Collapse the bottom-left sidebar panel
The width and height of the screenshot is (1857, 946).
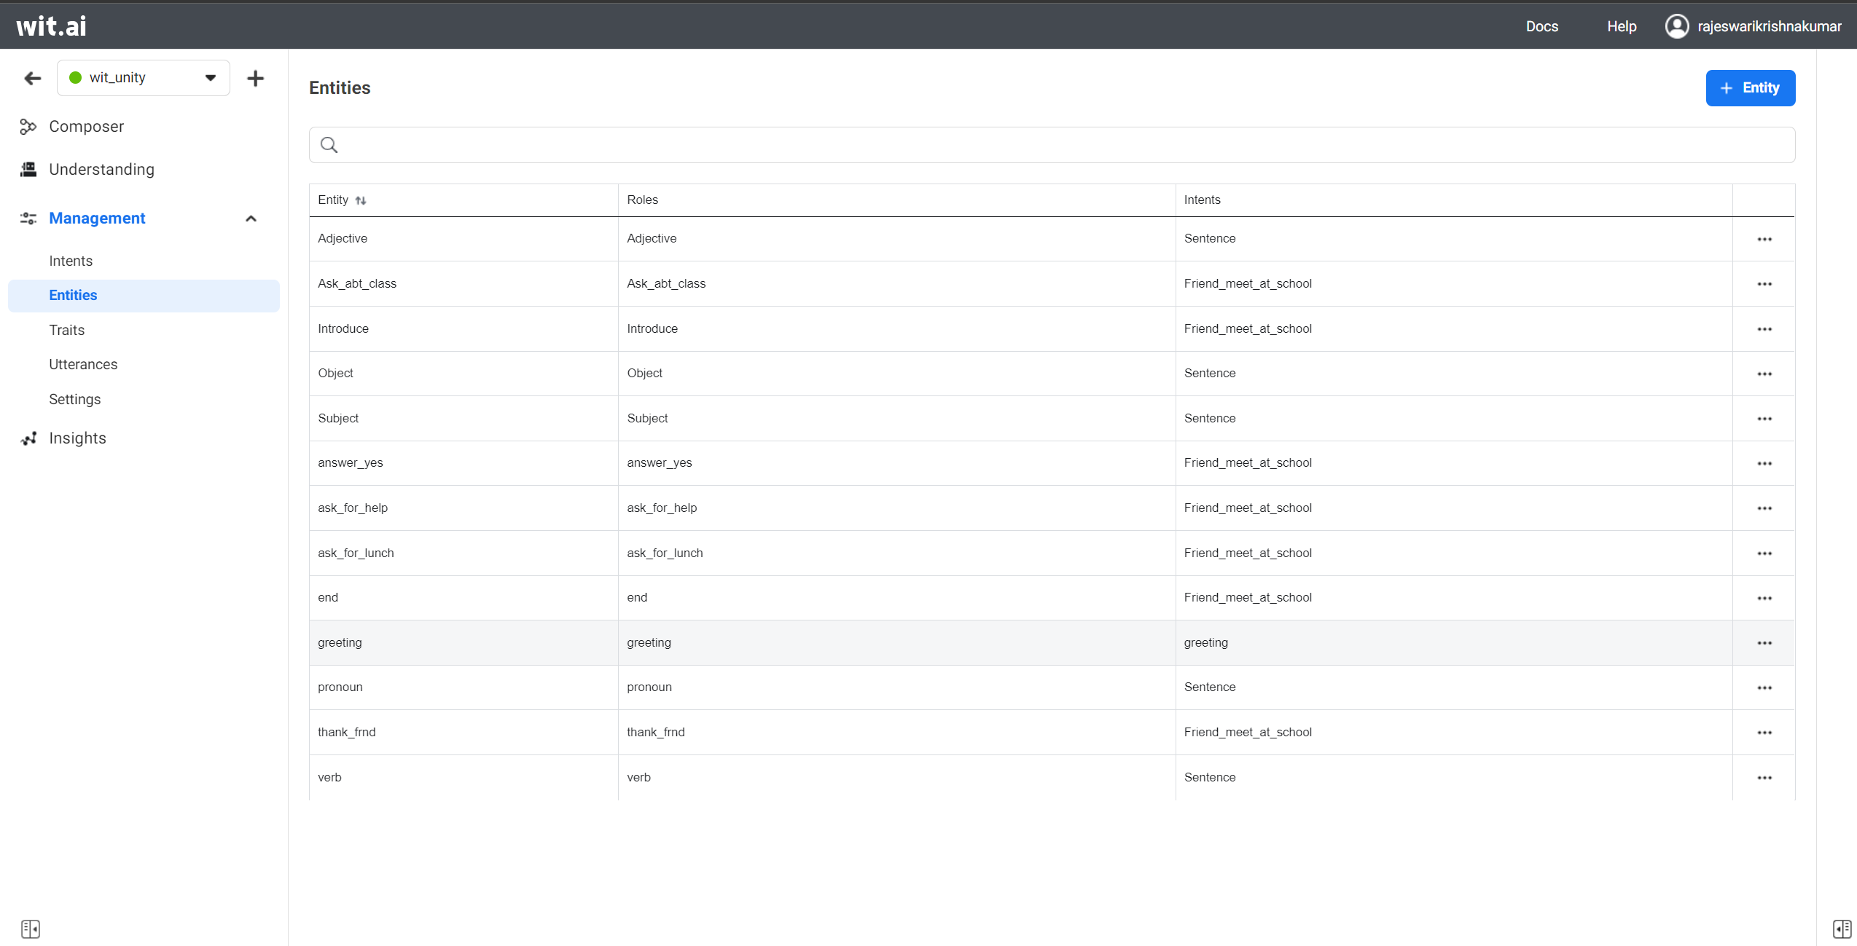31,929
